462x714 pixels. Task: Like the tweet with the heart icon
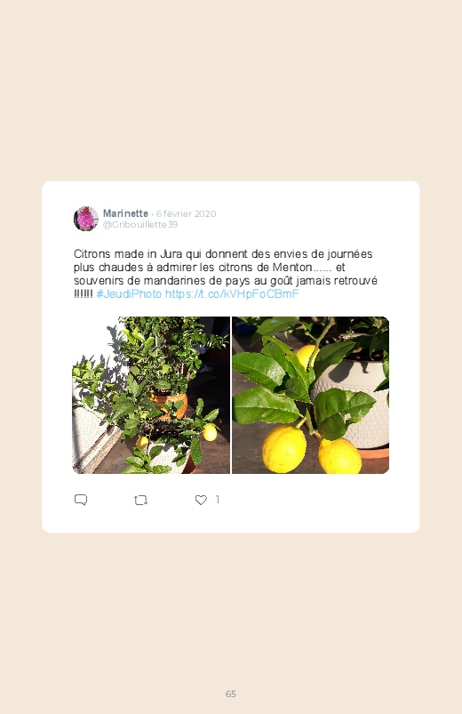[201, 500]
